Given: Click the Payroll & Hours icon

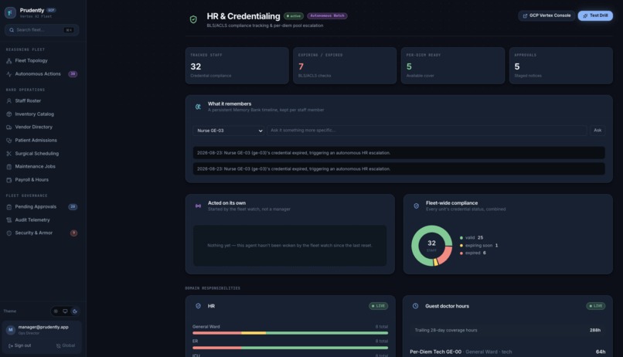Looking at the screenshot, I should coord(9,180).
